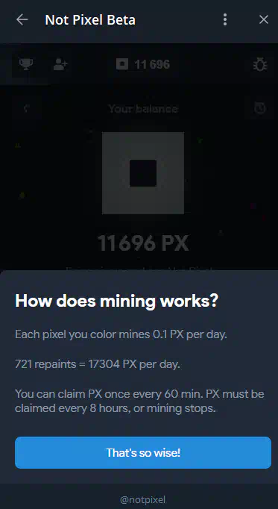Image resolution: width=278 pixels, height=509 pixels.
Task: Click the That's so wise! button
Action: coord(143,452)
